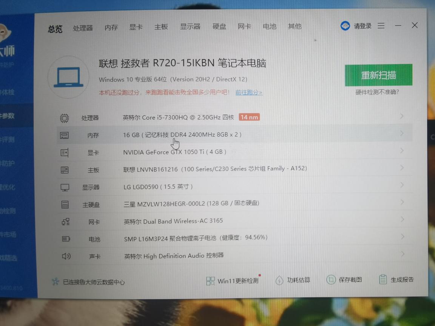This screenshot has height=326, width=435.
Task: Switch to the 其他 tab
Action: (x=295, y=26)
